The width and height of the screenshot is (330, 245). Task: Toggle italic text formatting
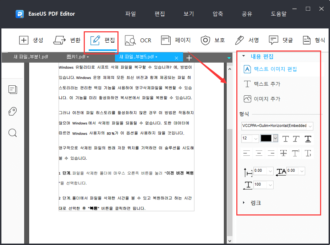coord(296,139)
